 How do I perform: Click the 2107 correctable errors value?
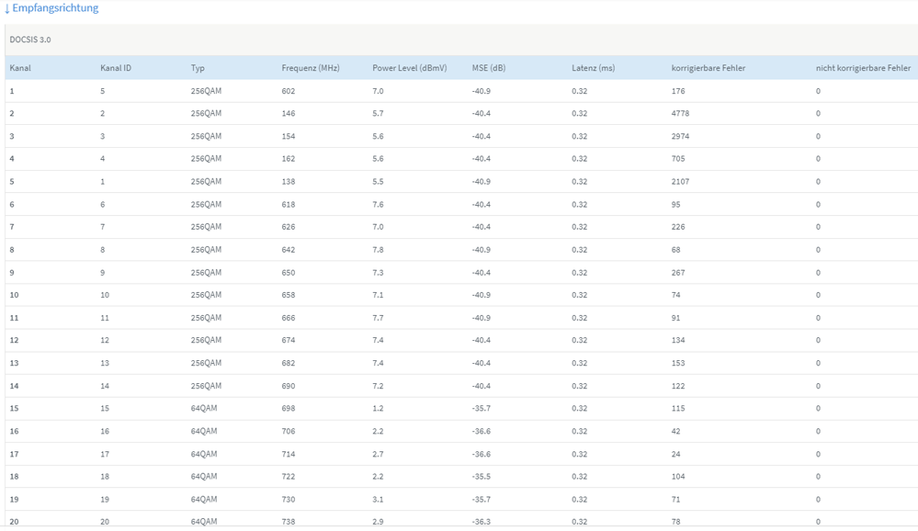tap(680, 182)
